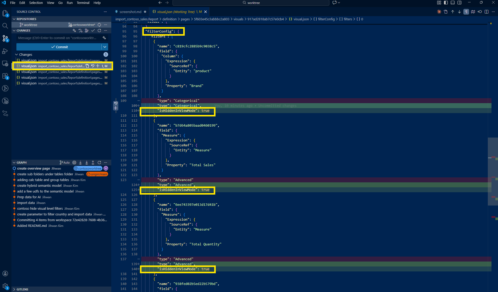
Task: Open Source Control header more actions
Action: [x=105, y=12]
